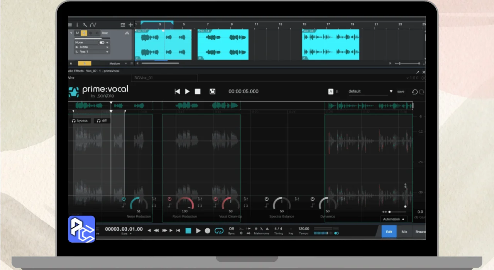Expand the Automation dropdown
Viewport: 494px width, 270px height.
click(394, 219)
